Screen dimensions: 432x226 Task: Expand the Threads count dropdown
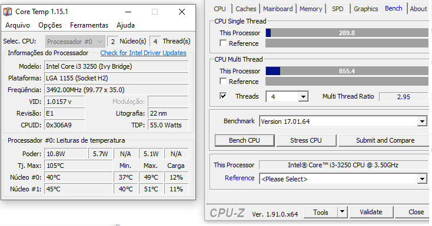(303, 96)
